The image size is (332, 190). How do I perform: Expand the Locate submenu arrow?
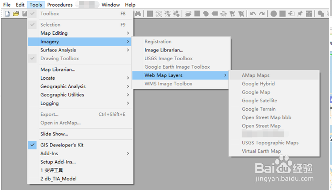128,78
